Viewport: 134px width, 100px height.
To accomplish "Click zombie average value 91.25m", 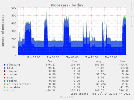I will pos(101,74).
